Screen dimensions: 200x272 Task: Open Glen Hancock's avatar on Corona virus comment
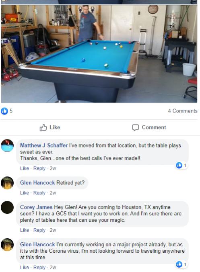(7, 245)
